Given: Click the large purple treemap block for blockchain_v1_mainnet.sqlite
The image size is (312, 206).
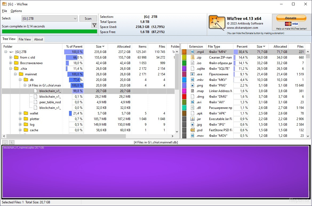Looking at the screenshot, I should pyautogui.click(x=156, y=172).
